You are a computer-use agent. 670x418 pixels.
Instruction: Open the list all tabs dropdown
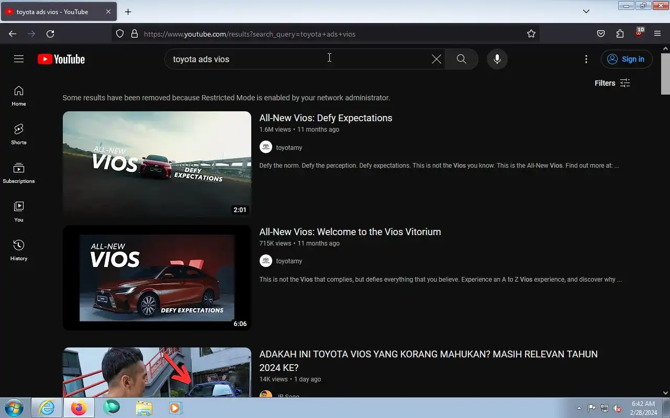[x=586, y=11]
